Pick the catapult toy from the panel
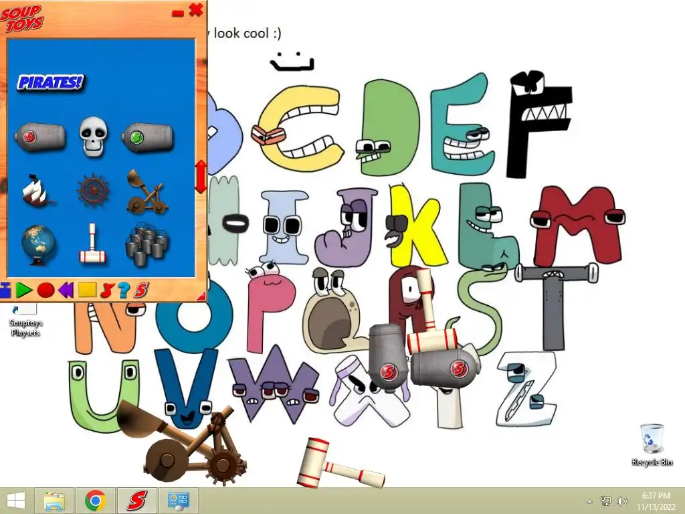The width and height of the screenshot is (685, 514). click(x=147, y=192)
